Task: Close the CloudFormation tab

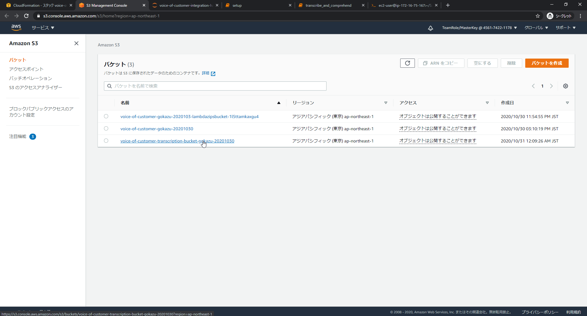Action: [x=71, y=5]
